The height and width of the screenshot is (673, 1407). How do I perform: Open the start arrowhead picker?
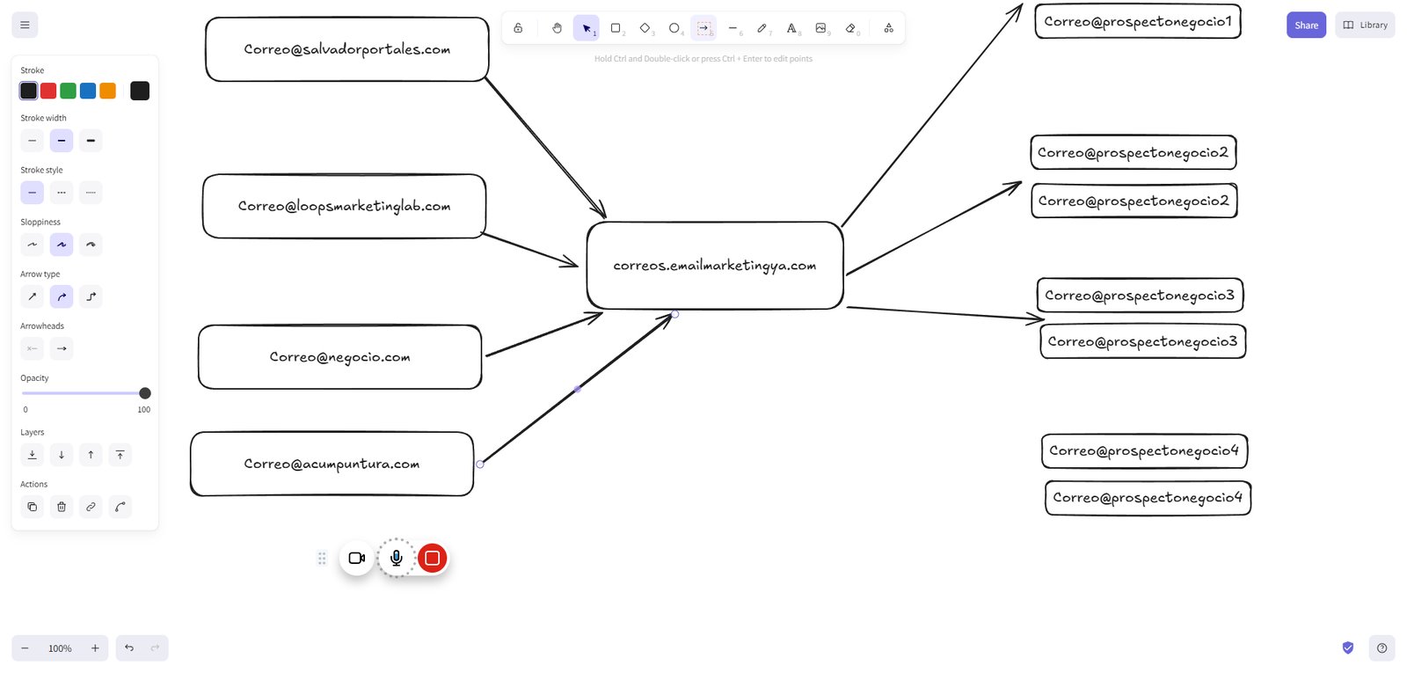pyautogui.click(x=33, y=348)
